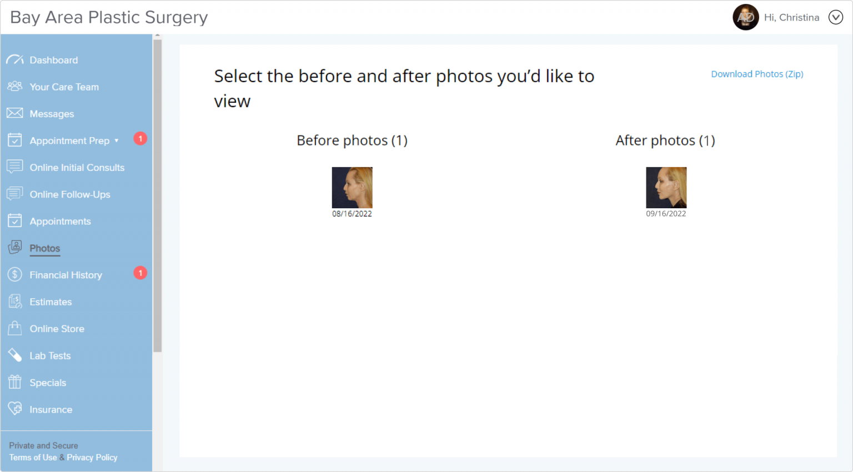
Task: View the before photo dated 08/16/2022
Action: [x=352, y=188]
